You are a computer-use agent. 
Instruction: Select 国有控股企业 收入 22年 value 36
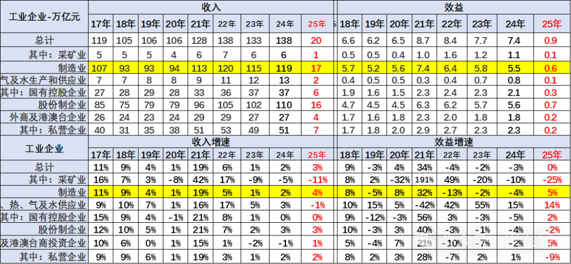pos(226,93)
